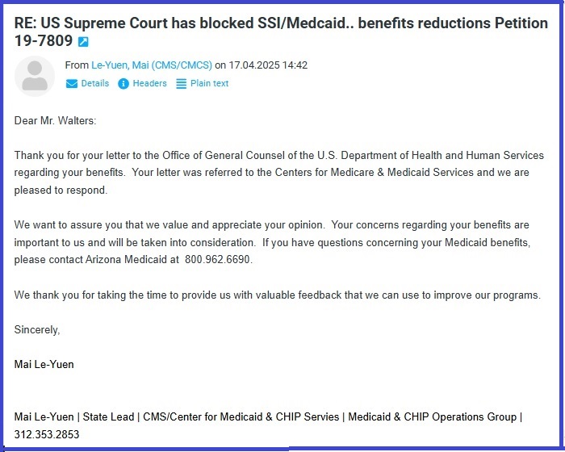The image size is (565, 452).
Task: Click the "valuable feedback" closing paragraph
Action: [277, 295]
